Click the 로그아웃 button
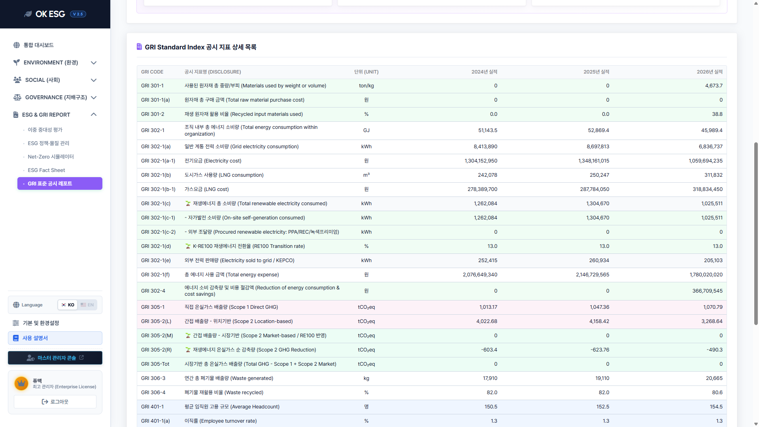 55,402
